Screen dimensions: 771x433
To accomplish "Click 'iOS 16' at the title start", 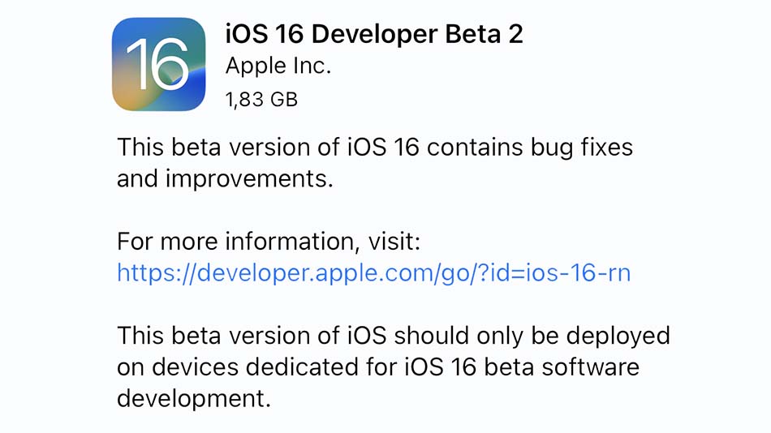I will point(265,34).
